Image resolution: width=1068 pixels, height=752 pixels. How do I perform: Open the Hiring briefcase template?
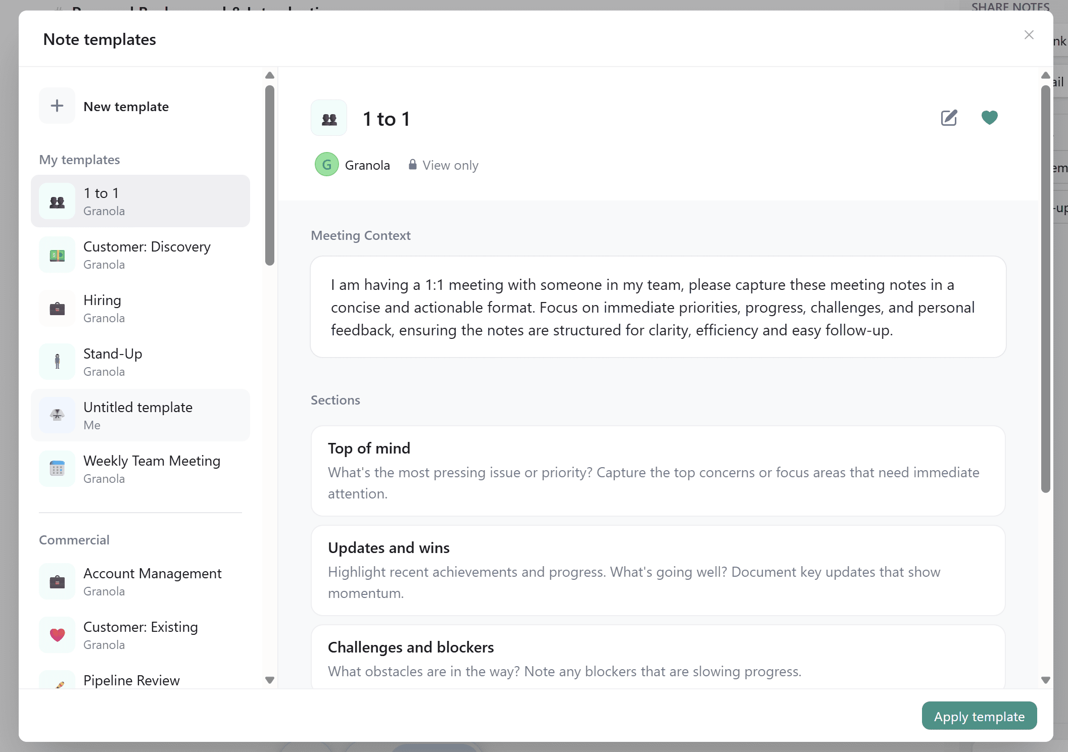coord(140,309)
